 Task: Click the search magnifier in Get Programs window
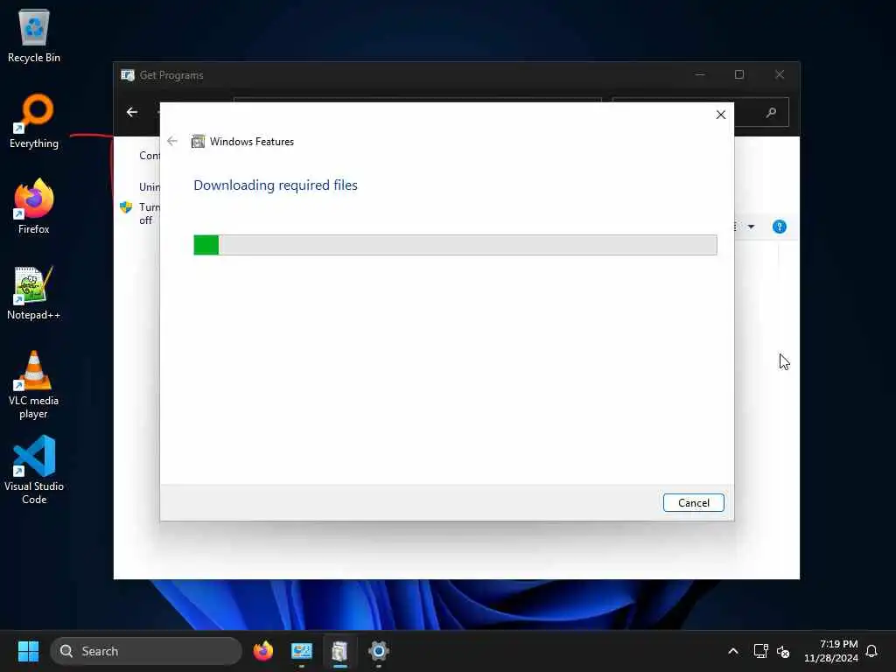pos(771,113)
